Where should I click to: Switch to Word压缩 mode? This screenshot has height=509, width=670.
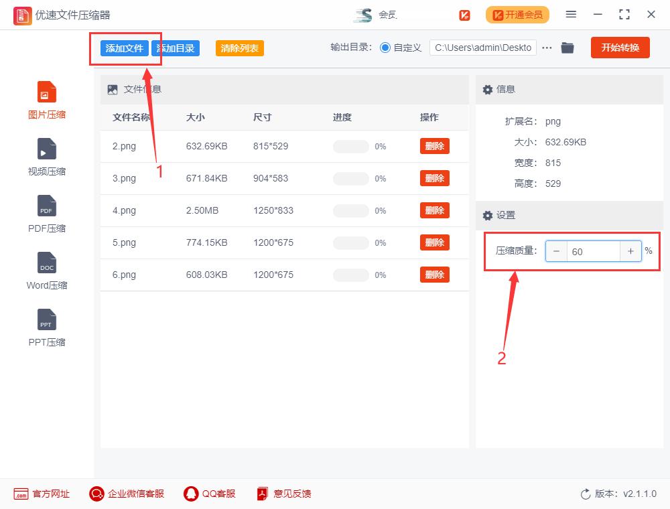point(46,270)
